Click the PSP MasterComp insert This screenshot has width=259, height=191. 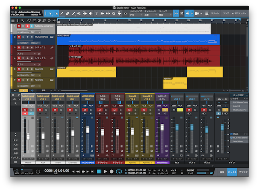240,102
